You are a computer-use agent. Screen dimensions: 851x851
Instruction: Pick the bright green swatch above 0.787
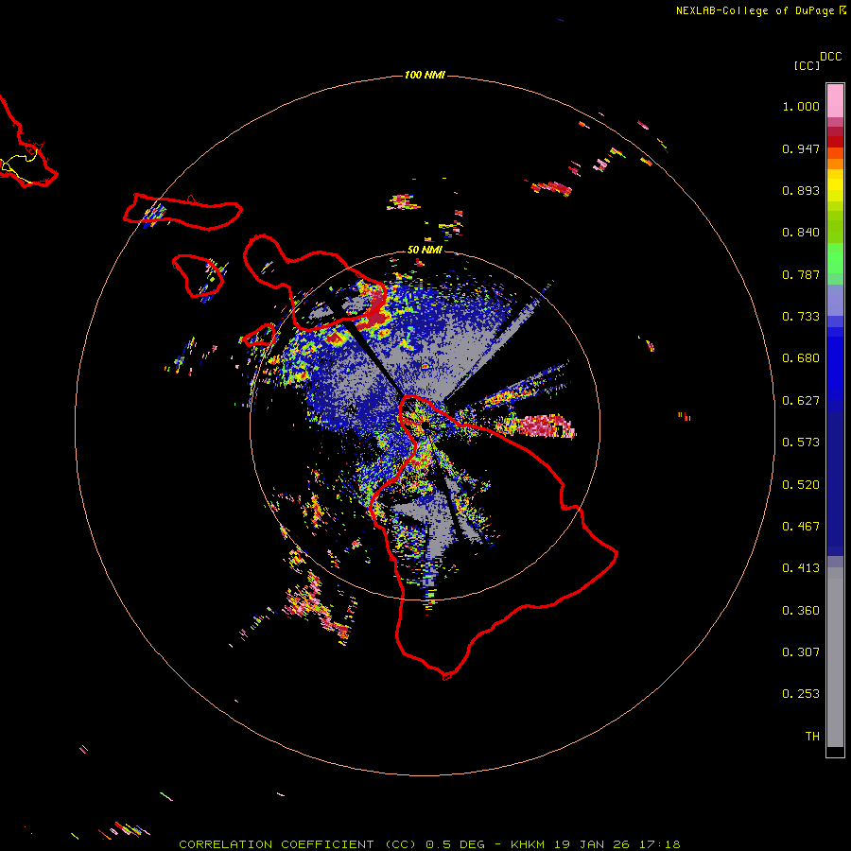coord(835,258)
